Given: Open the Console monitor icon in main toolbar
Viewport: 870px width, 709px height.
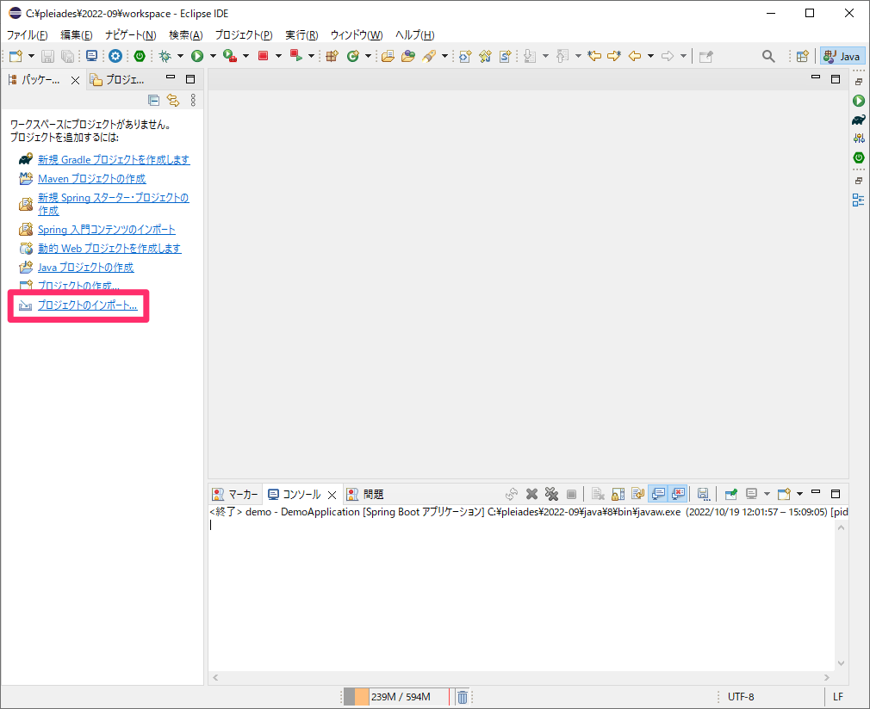Looking at the screenshot, I should coord(91,56).
